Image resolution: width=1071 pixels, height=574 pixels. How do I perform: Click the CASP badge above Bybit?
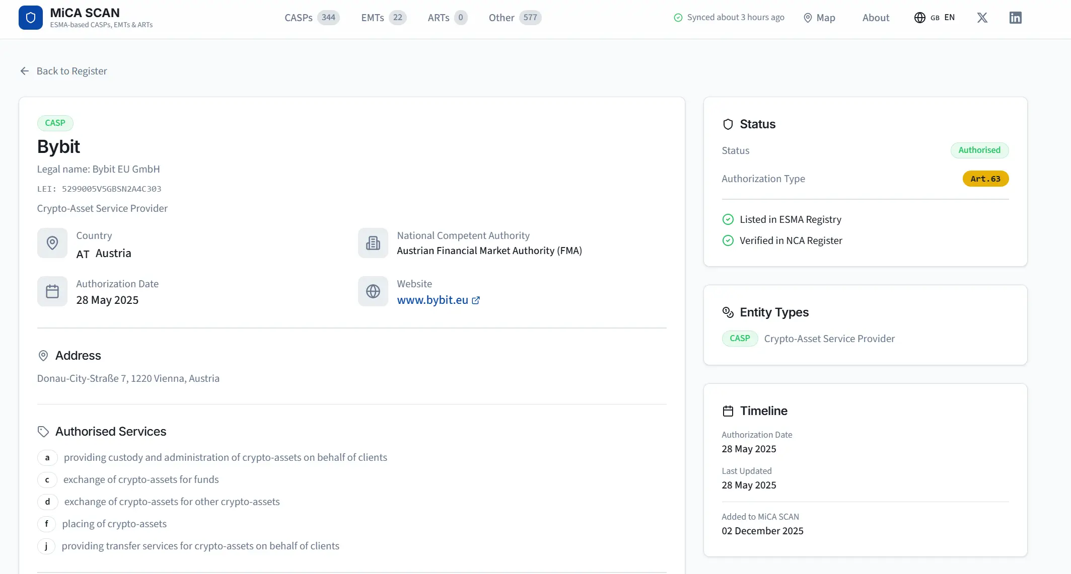(55, 123)
